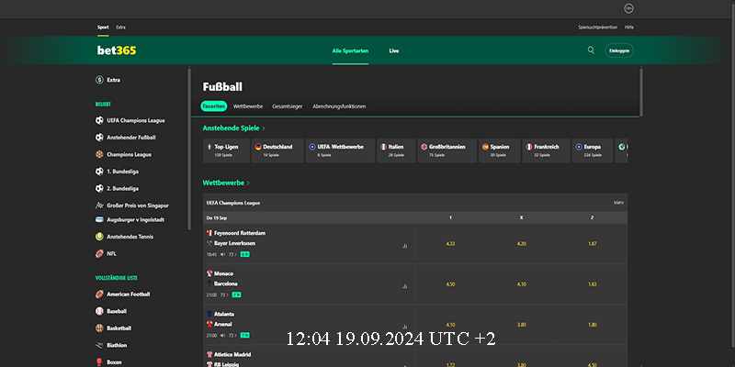Open 73 markets for Atalanta v Arsenal

click(232, 336)
